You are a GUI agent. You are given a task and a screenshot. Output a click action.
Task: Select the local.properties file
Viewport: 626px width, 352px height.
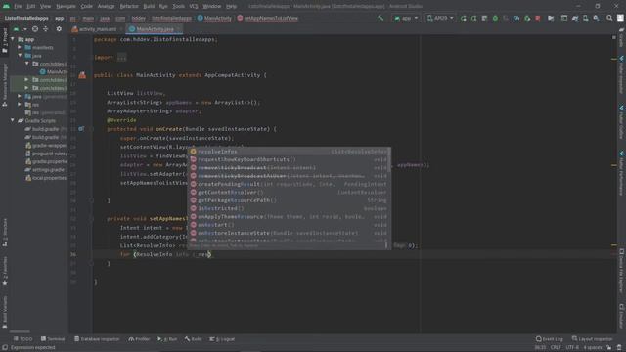[x=46, y=178]
